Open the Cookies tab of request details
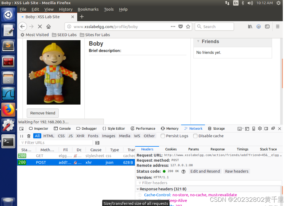This screenshot has width=289, height=206. point(171,149)
